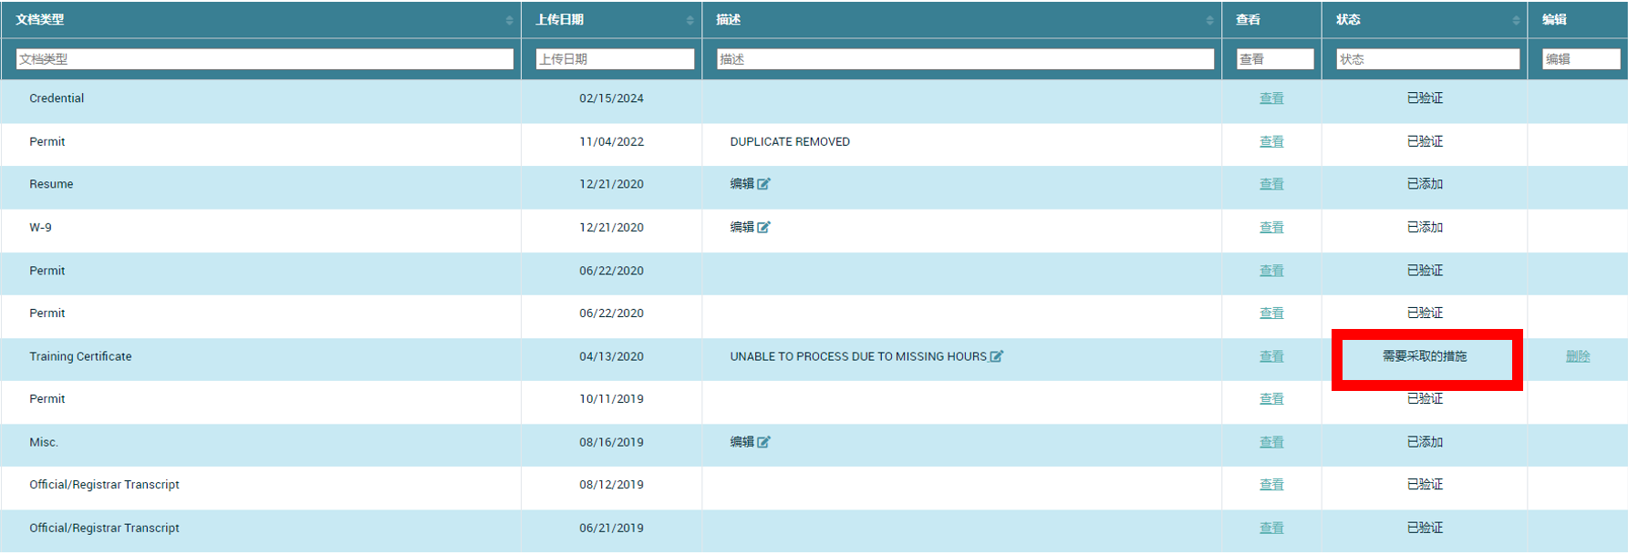Open 查看 link for Permit 10/11/2019
The width and height of the screenshot is (1628, 555).
tap(1271, 399)
